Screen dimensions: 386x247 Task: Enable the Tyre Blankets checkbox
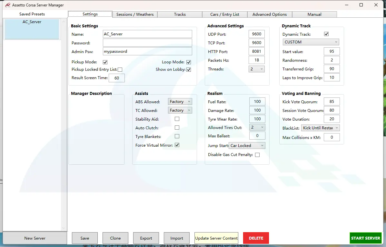tap(177, 136)
